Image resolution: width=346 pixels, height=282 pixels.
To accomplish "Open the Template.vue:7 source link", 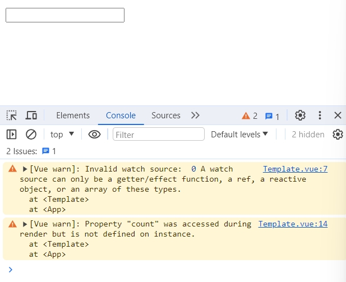I will coord(295,169).
